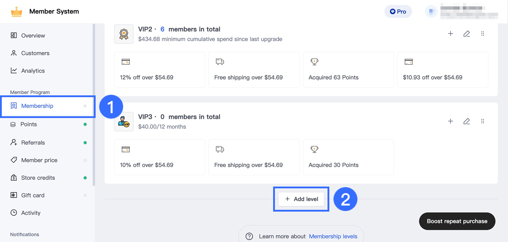Click the plus icon on VIP2 level
Viewport: 508px width, 242px height.
coord(451,34)
